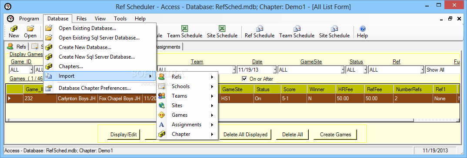
Task: Click the Delete All Displayed button
Action: pyautogui.click(x=245, y=135)
